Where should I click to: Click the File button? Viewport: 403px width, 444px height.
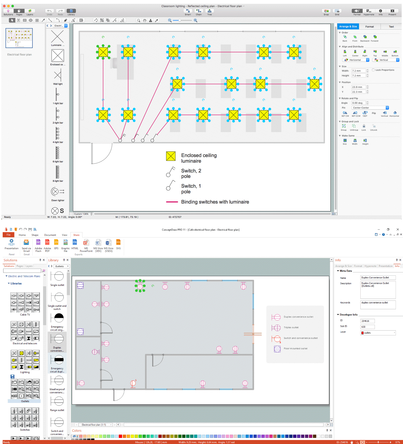(x=9, y=235)
